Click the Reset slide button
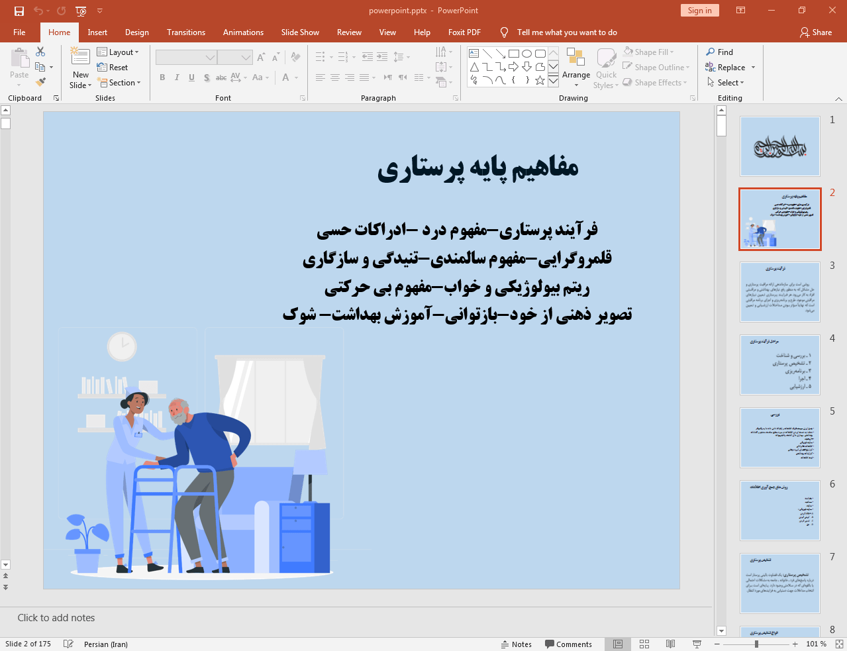 [113, 67]
